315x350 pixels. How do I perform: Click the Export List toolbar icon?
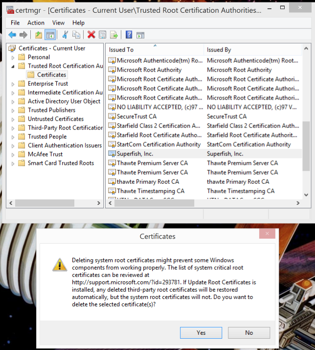tap(114, 35)
